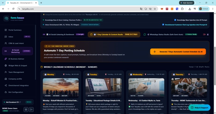Open the blue cursor extension icon
Screen dimensions: 216x114
click(177, 9)
